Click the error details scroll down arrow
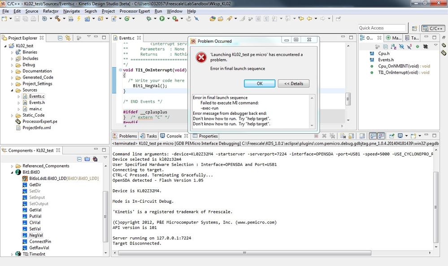 click(312, 126)
